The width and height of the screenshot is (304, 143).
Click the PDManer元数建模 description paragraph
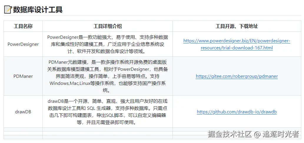(x=108, y=76)
